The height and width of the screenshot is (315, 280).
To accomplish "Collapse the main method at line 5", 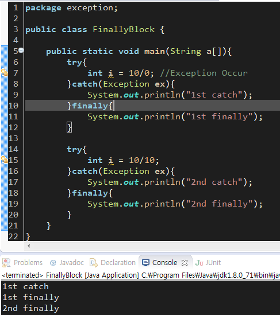I will pyautogui.click(x=21, y=50).
